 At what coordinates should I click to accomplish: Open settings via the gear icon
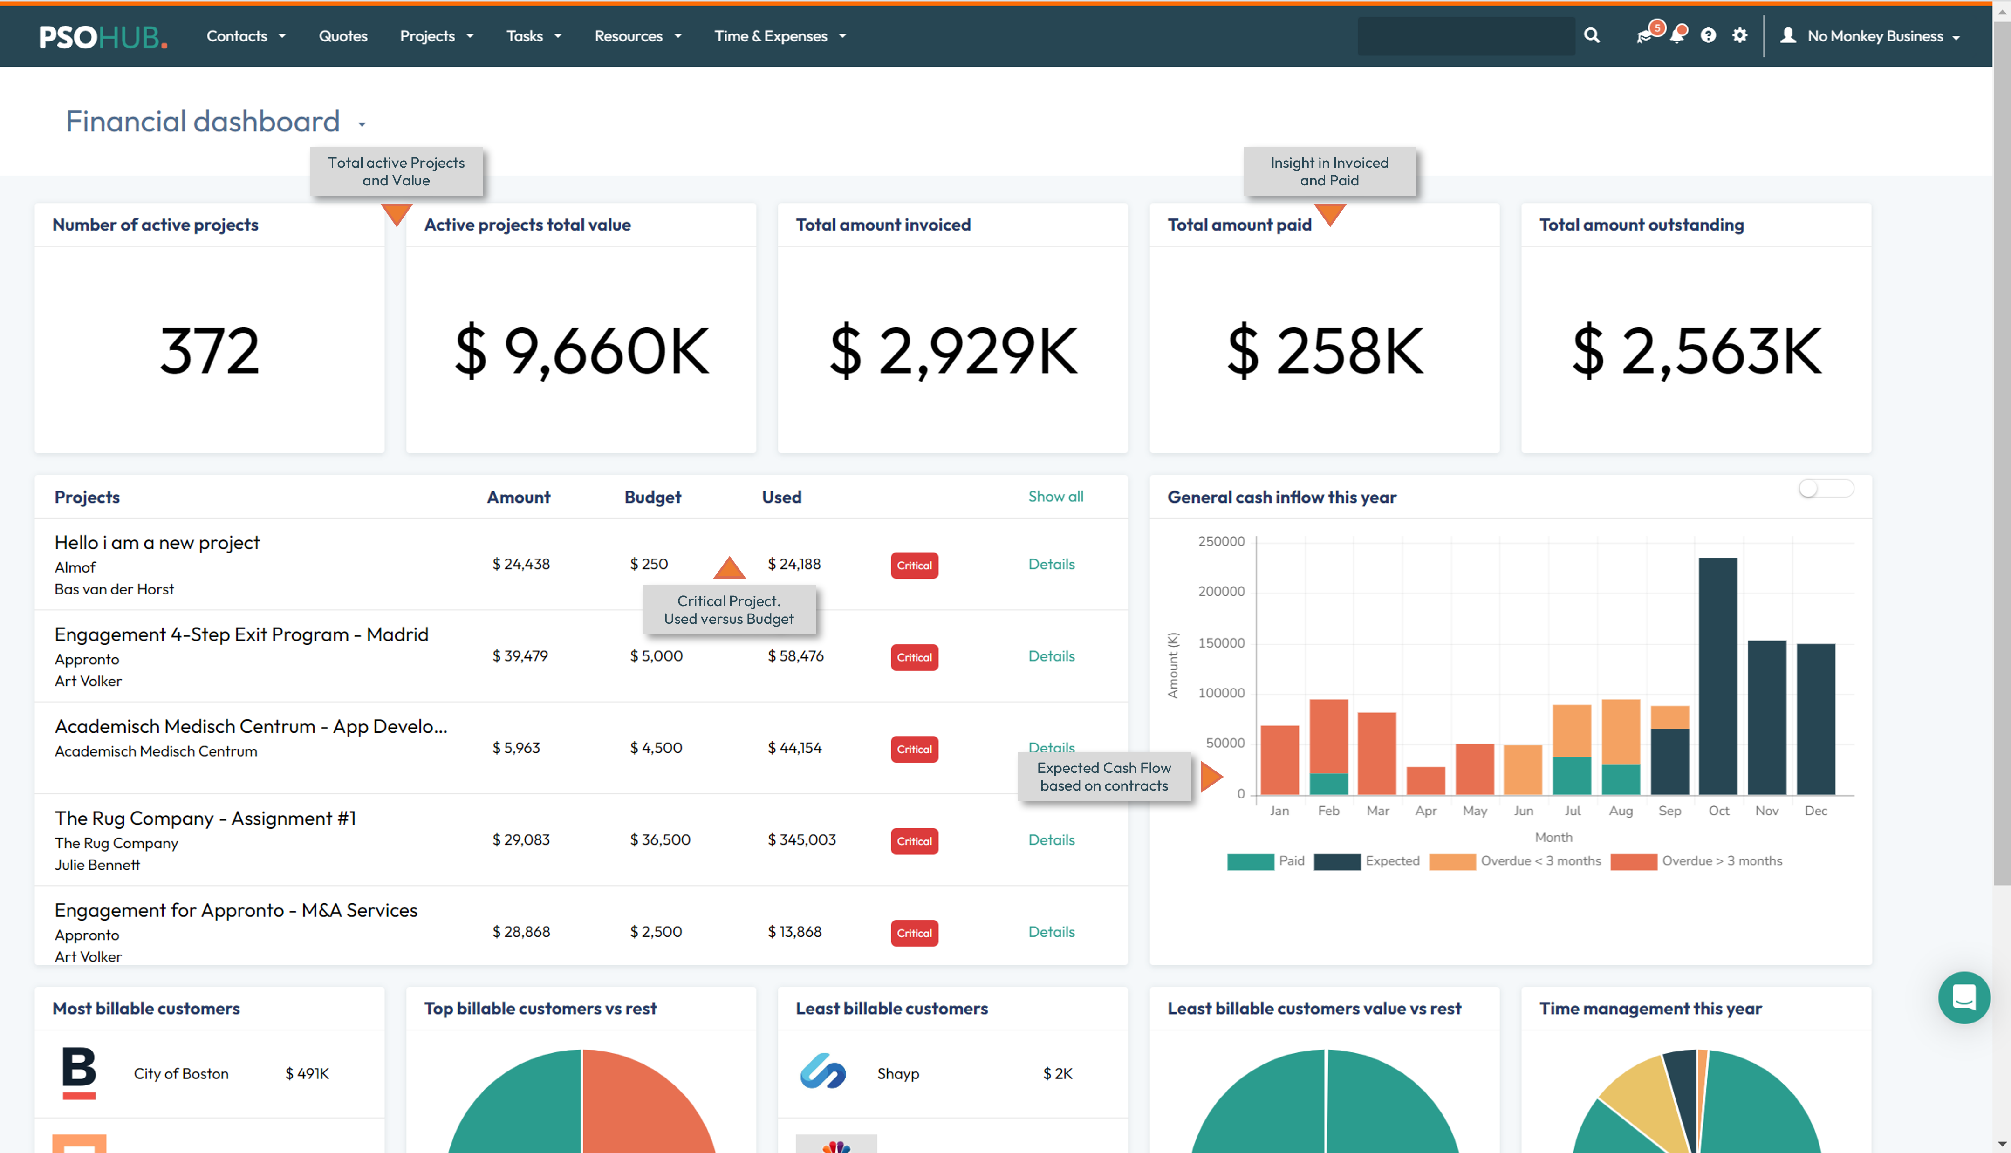coord(1740,35)
